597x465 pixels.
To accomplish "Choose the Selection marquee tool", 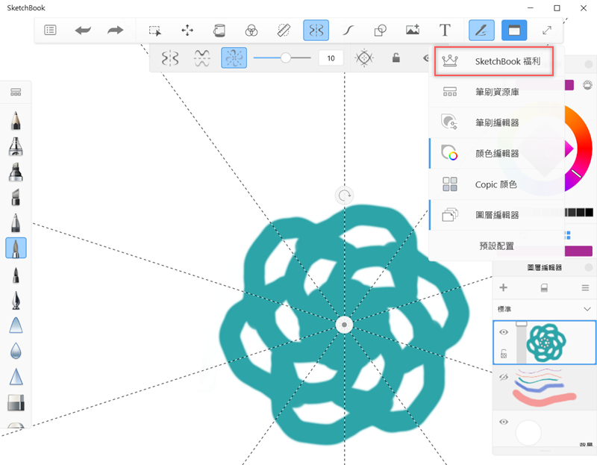I will coord(154,31).
